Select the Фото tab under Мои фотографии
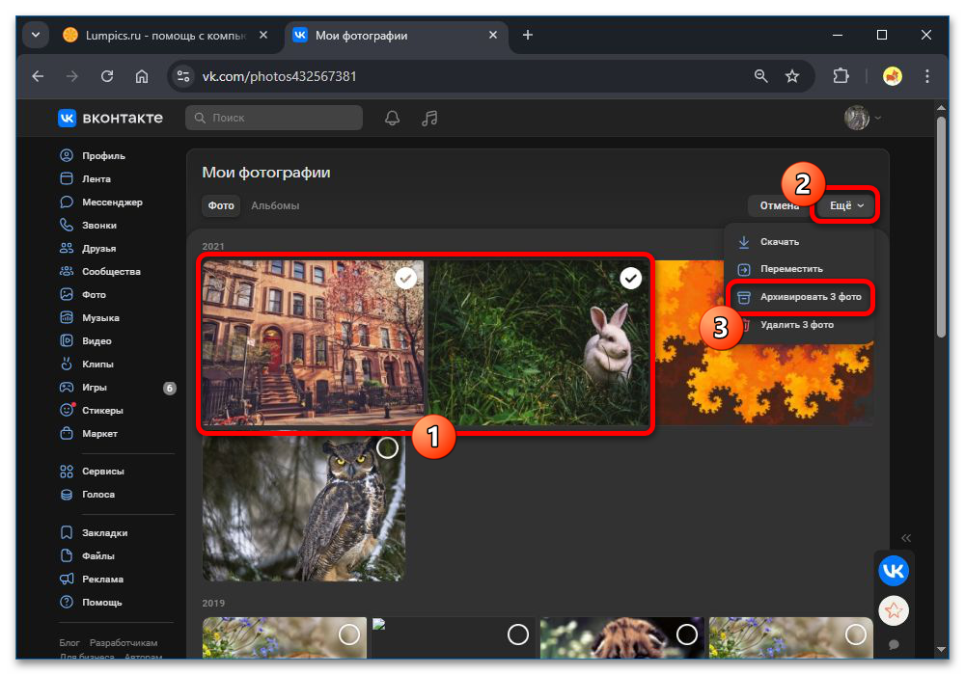This screenshot has height=675, width=965. coord(221,205)
